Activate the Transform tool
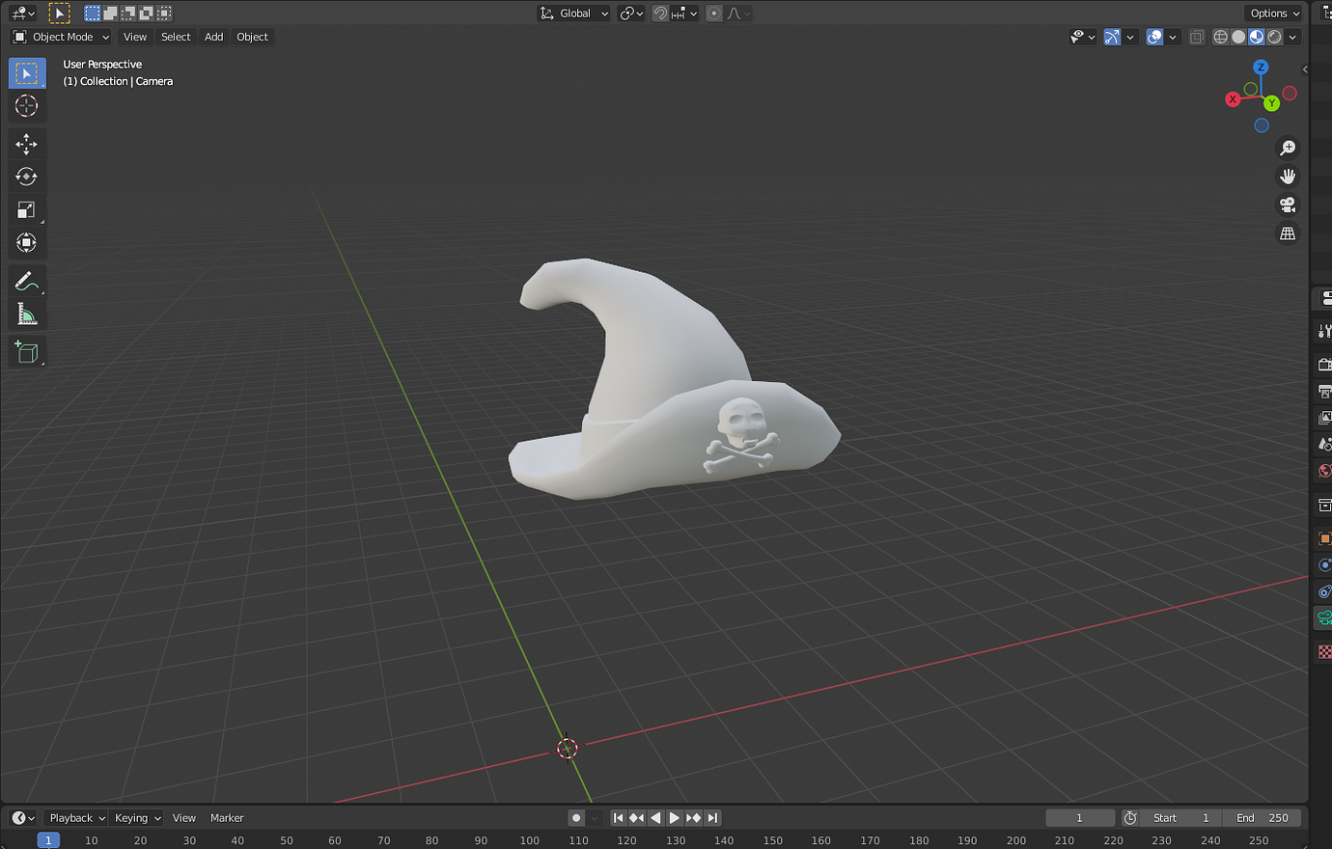1332x849 pixels. 27,242
